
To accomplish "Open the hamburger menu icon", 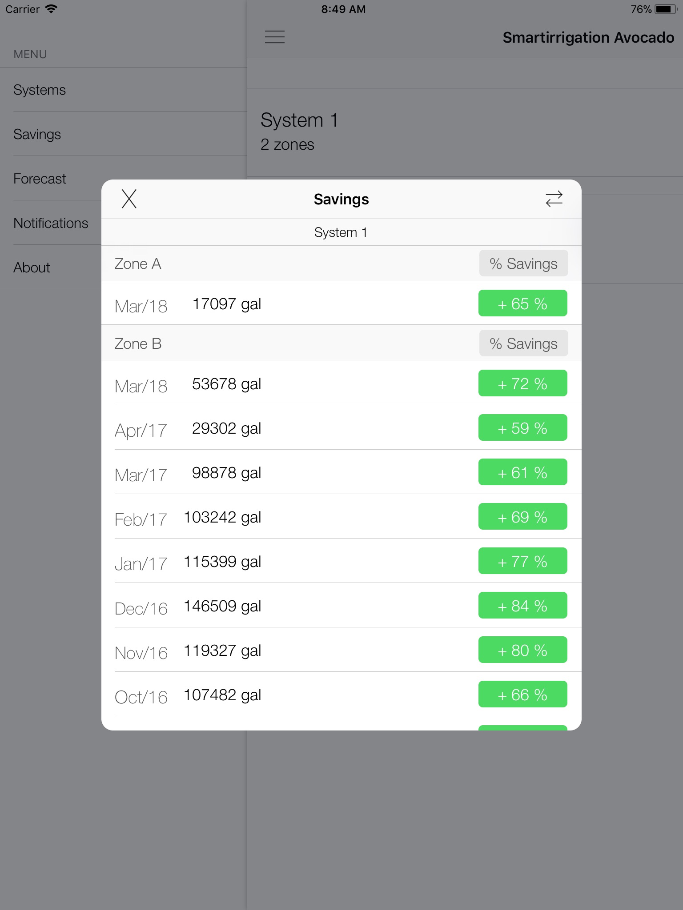I will 275,37.
